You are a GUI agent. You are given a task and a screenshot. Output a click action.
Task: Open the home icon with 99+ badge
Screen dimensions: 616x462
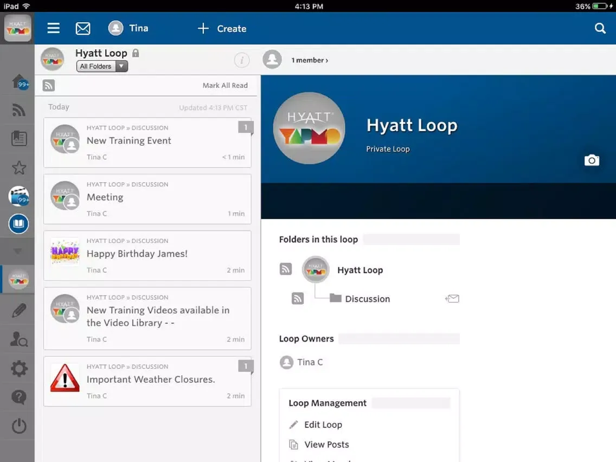click(20, 82)
